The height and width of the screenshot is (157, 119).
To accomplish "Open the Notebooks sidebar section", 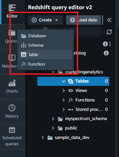I will pyautogui.click(x=12, y=61).
